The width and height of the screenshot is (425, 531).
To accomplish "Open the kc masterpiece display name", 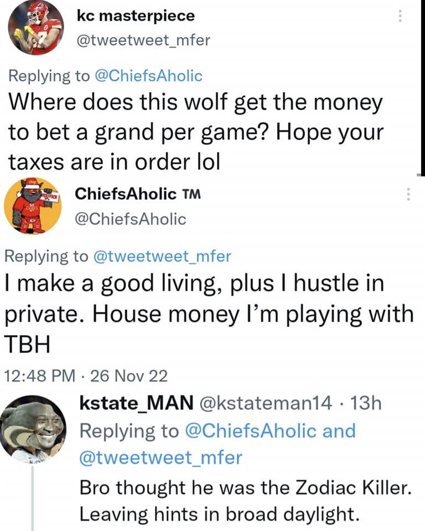I will [x=136, y=15].
